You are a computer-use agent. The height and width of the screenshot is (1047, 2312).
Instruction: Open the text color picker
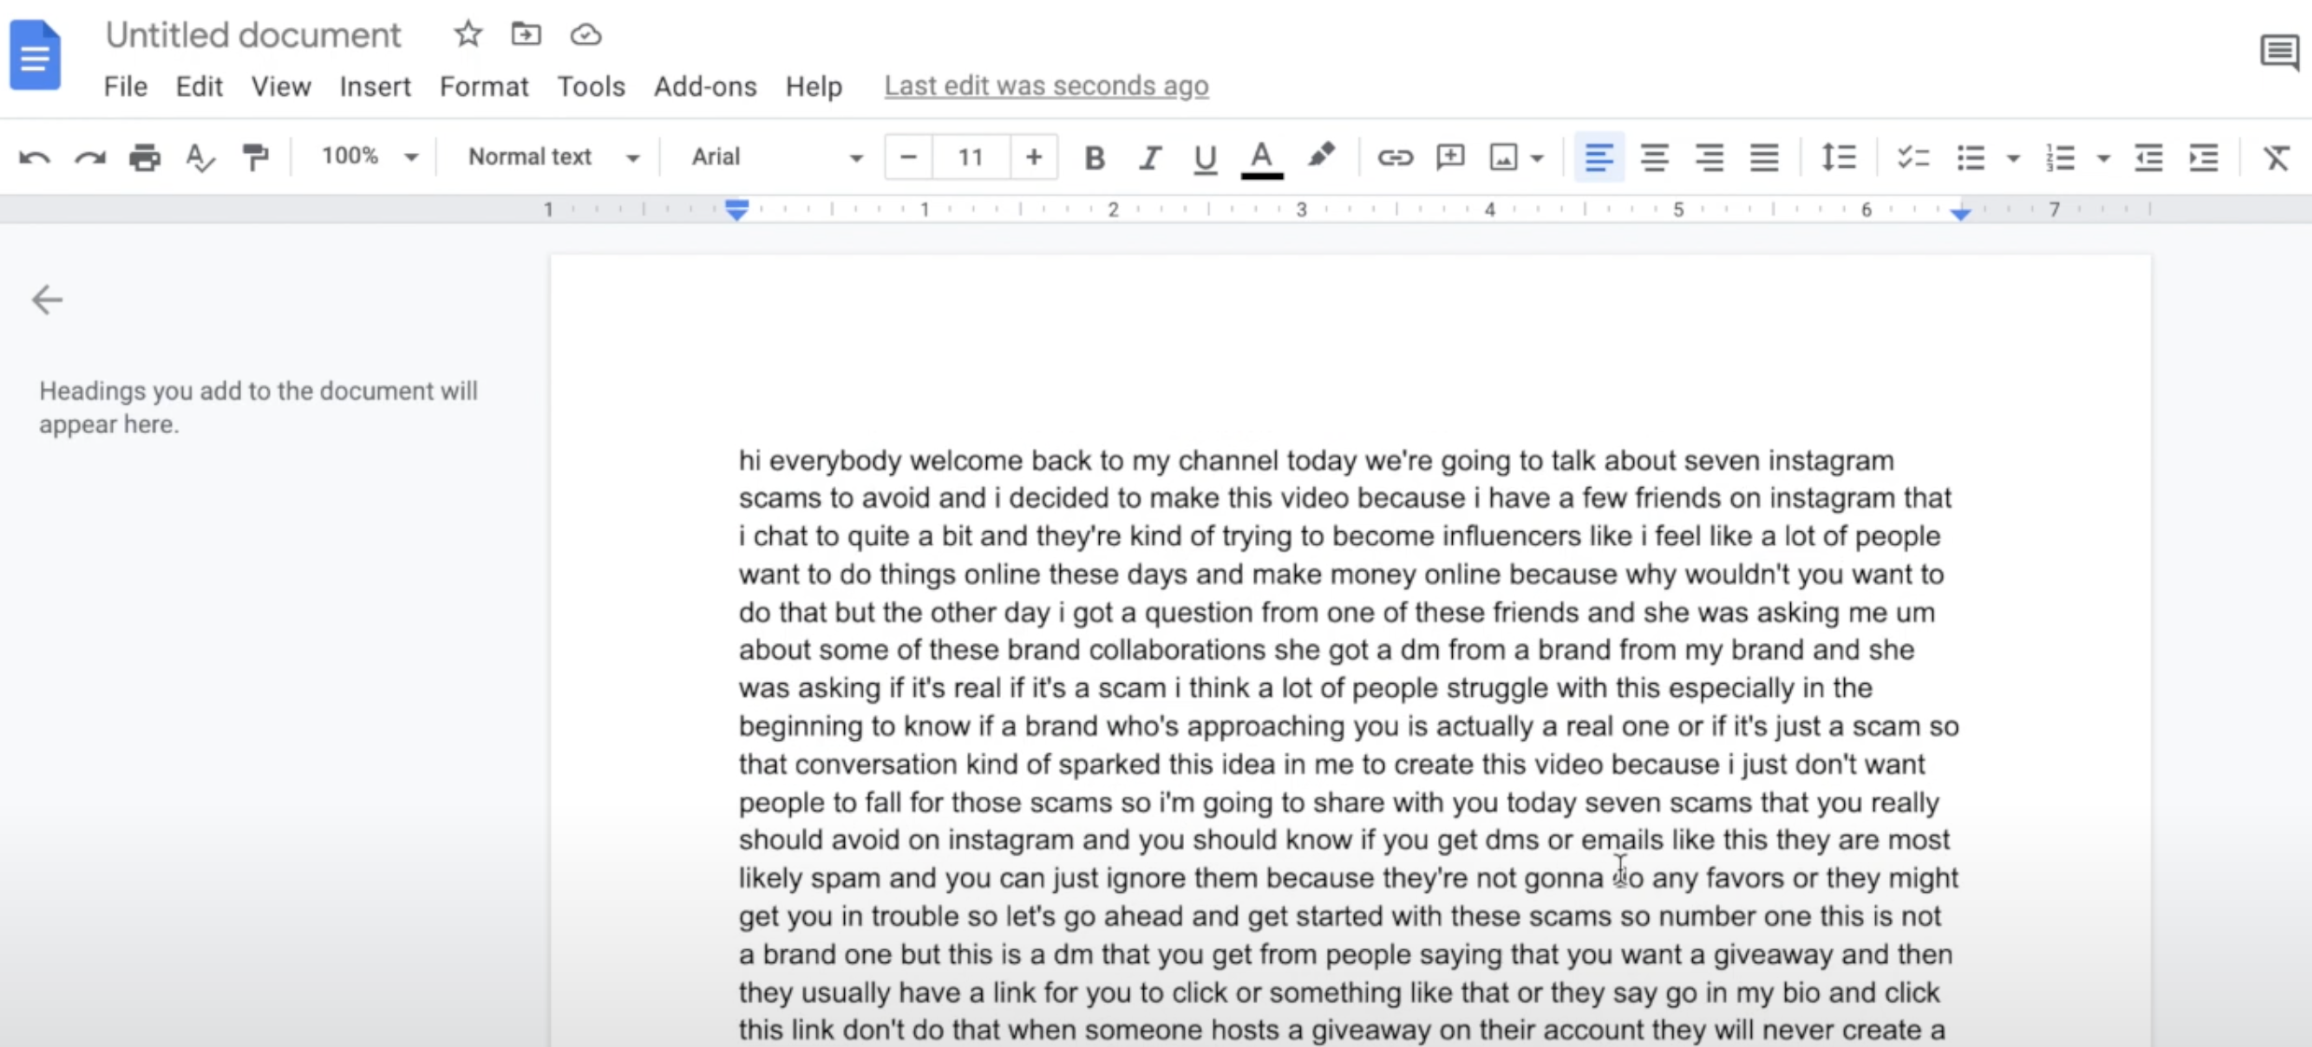(1261, 159)
